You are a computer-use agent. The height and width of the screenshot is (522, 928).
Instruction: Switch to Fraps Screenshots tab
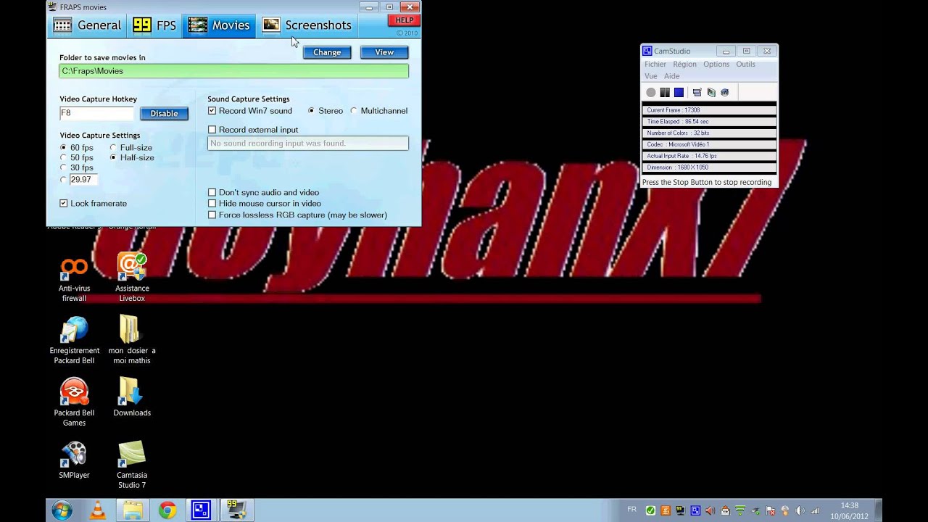pos(307,25)
